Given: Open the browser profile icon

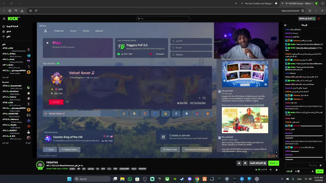Looking at the screenshot, I should click(10, 11).
